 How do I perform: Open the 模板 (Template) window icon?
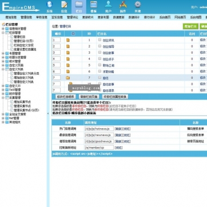pyautogui.click(x=94, y=5)
